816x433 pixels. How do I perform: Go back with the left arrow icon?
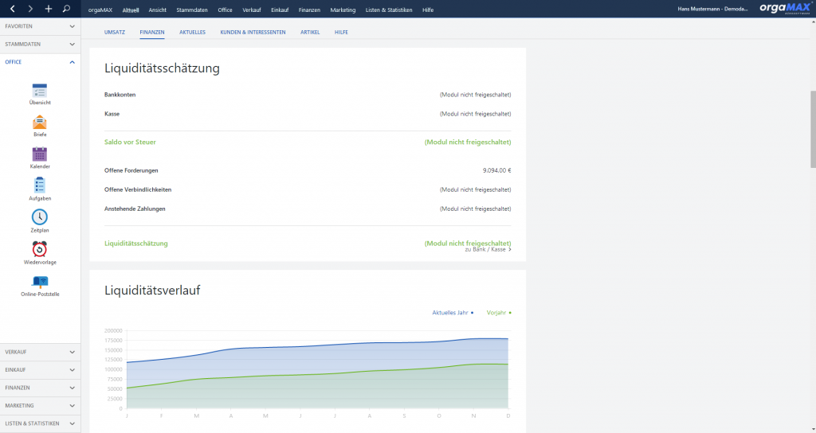click(x=13, y=9)
